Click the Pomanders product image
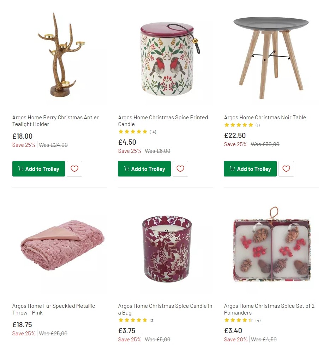 tap(271, 251)
